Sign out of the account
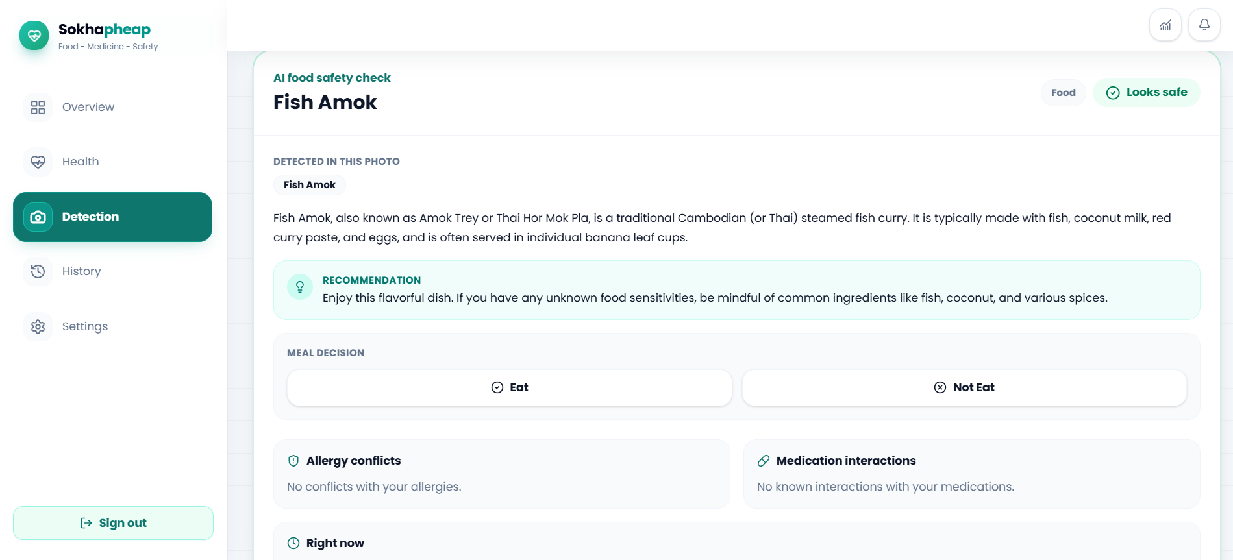Screen dimensions: 1233x560 point(113,523)
